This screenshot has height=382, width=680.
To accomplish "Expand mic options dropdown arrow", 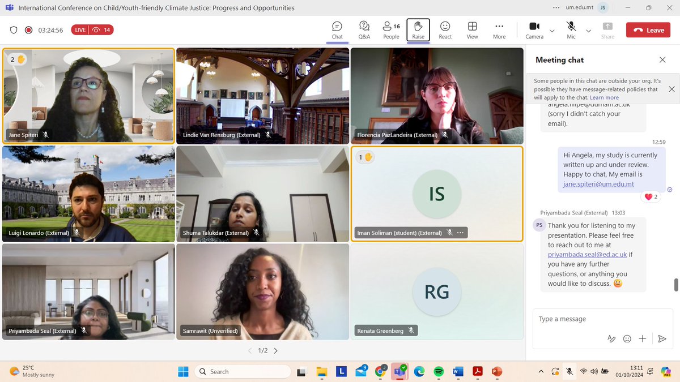I will point(588,31).
